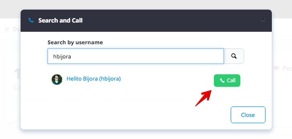Click the red arrow annotation
Image resolution: width=292 pixels, height=139 pixels.
click(x=203, y=98)
